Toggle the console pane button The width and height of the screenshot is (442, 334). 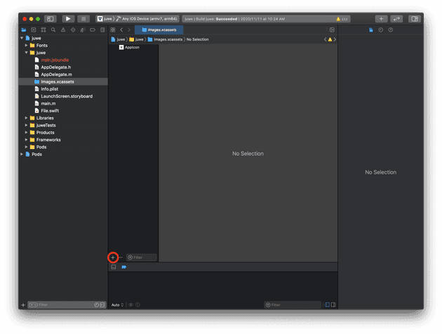pyautogui.click(x=333, y=305)
